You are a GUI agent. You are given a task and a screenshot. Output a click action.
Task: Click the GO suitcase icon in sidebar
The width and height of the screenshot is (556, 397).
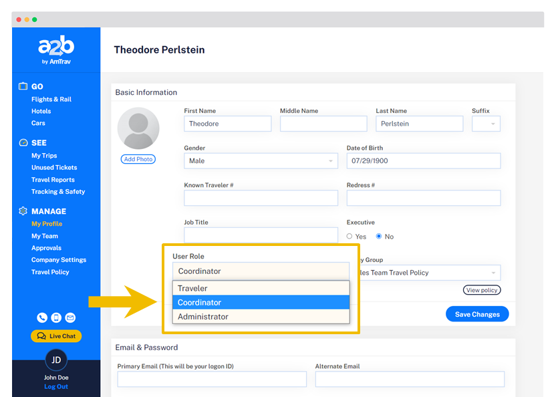click(x=23, y=86)
